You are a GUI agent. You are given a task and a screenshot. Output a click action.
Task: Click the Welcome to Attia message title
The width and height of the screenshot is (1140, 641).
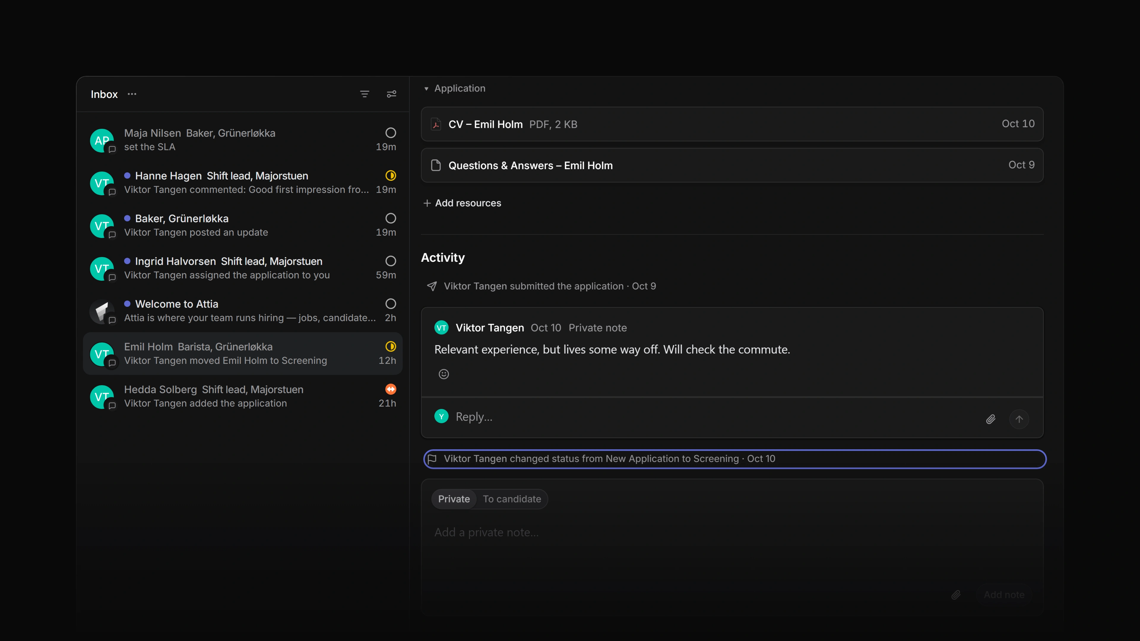tap(177, 304)
